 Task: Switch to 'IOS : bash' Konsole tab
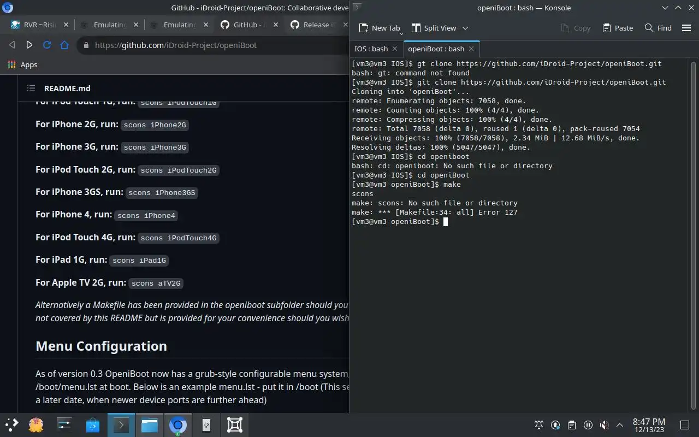[372, 49]
